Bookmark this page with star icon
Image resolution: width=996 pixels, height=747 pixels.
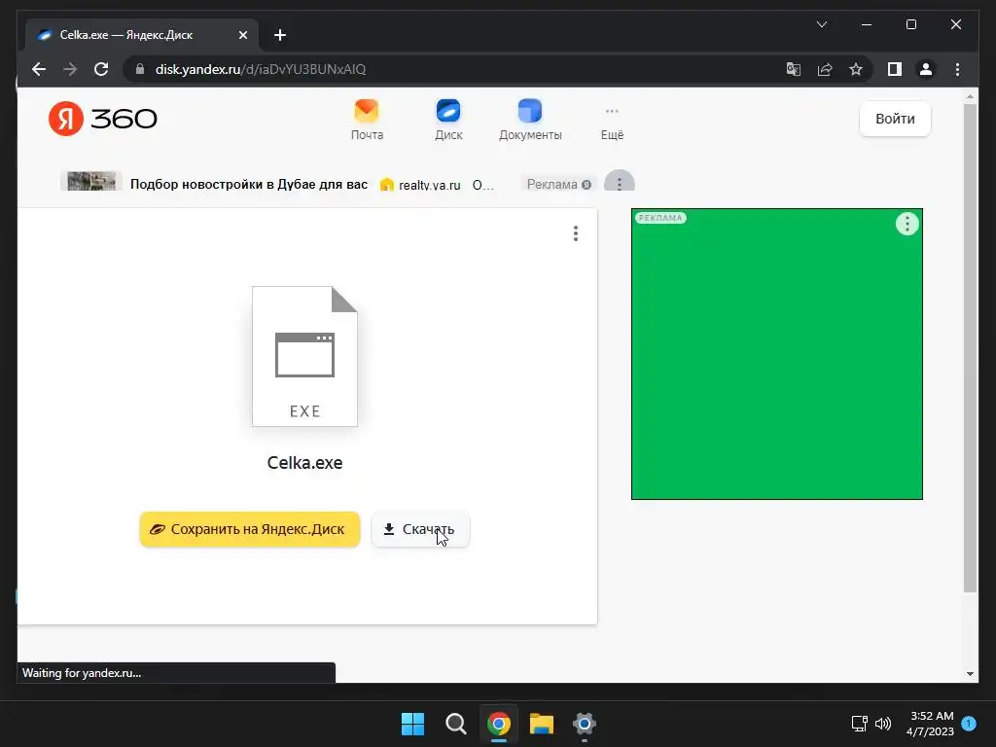click(x=856, y=69)
